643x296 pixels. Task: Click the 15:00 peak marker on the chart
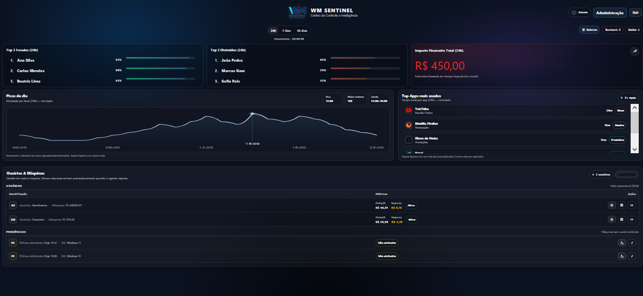click(252, 114)
